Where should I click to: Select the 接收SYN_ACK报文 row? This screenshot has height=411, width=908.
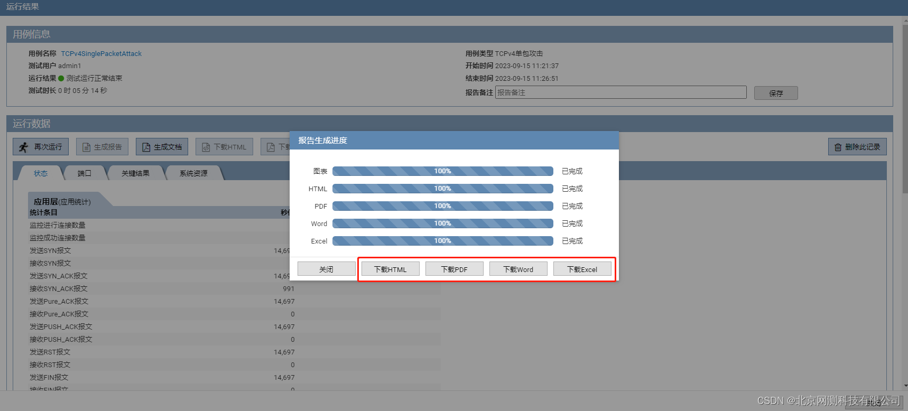click(234, 288)
